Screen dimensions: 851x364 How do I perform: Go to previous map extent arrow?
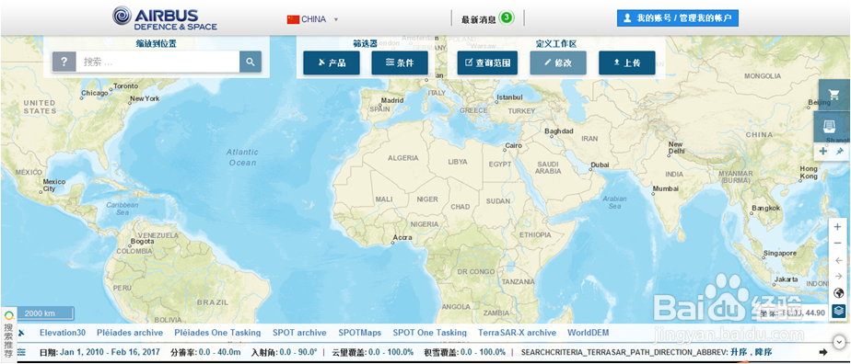(x=838, y=260)
